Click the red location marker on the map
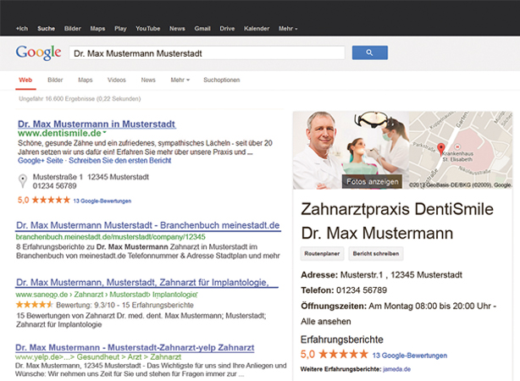The width and height of the screenshot is (520, 381). 440,149
